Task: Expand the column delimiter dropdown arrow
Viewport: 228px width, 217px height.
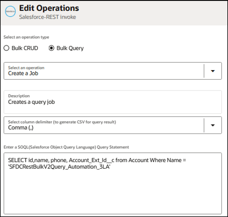Action: click(213, 125)
